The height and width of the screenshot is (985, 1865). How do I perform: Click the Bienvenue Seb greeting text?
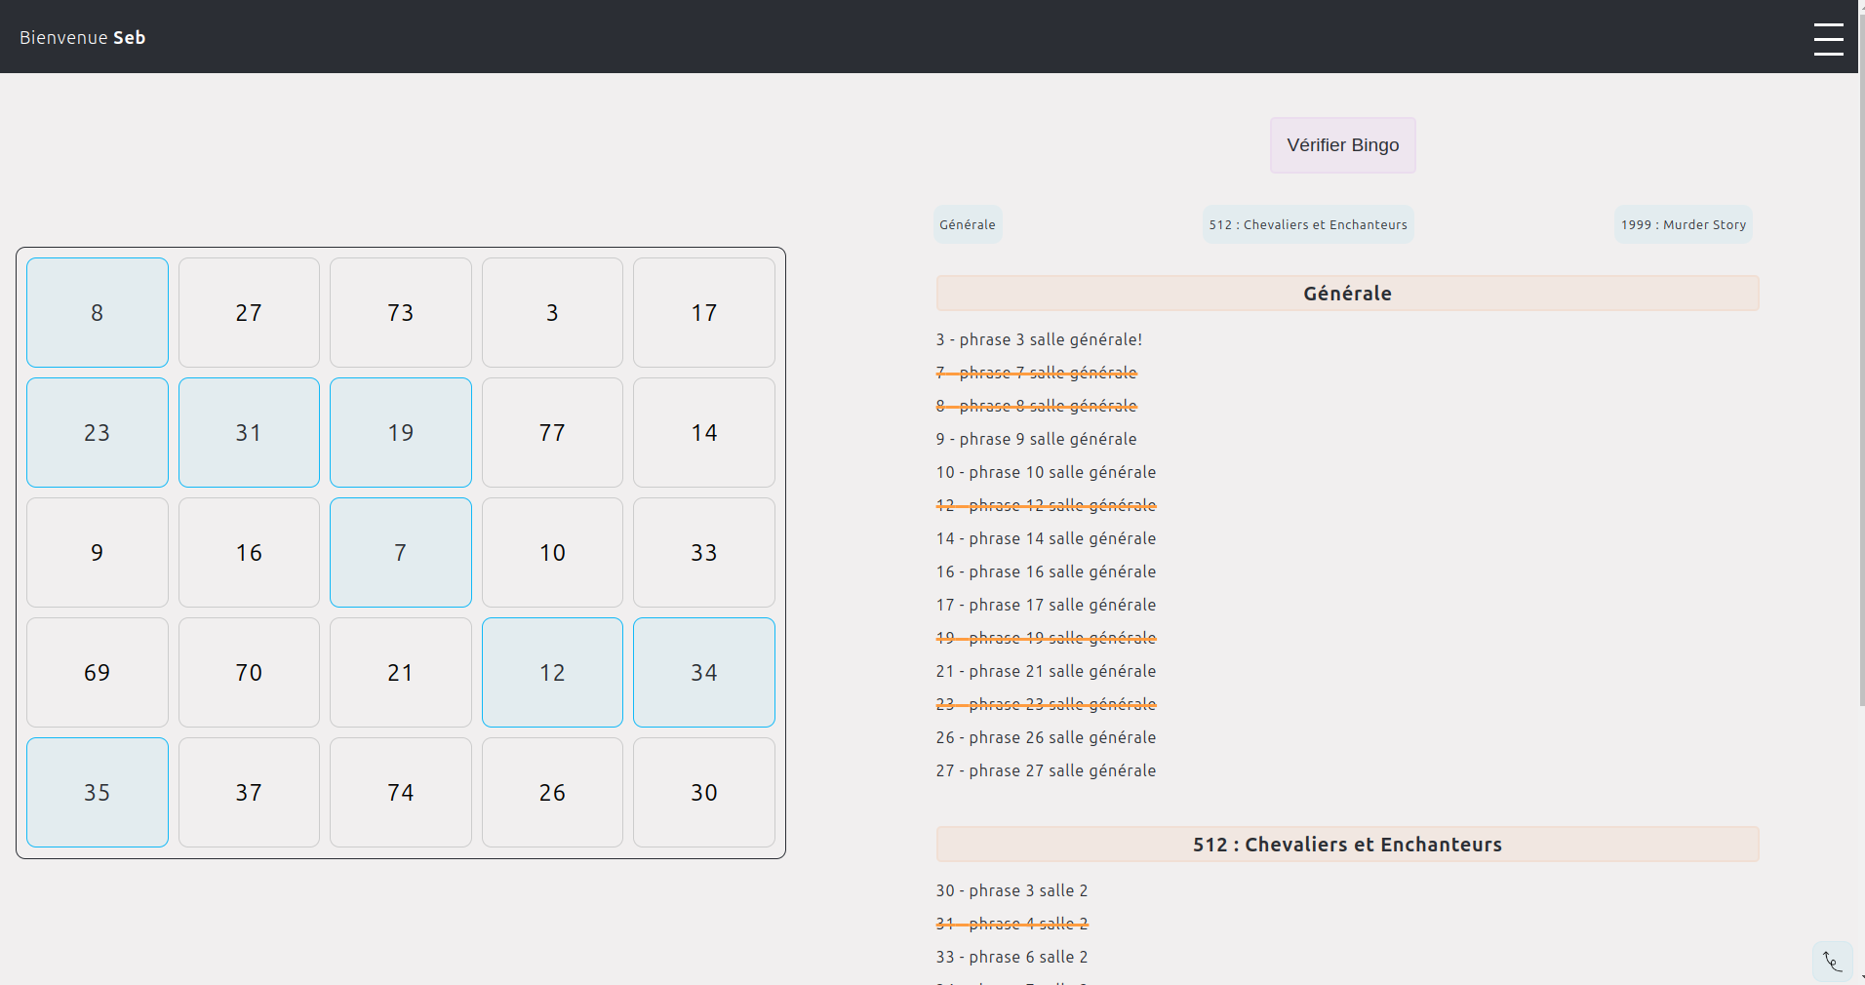coord(83,37)
